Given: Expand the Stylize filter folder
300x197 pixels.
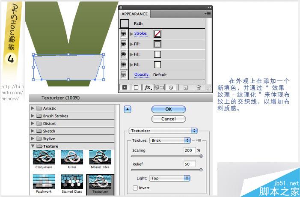Looking at the screenshot, I should (33, 138).
